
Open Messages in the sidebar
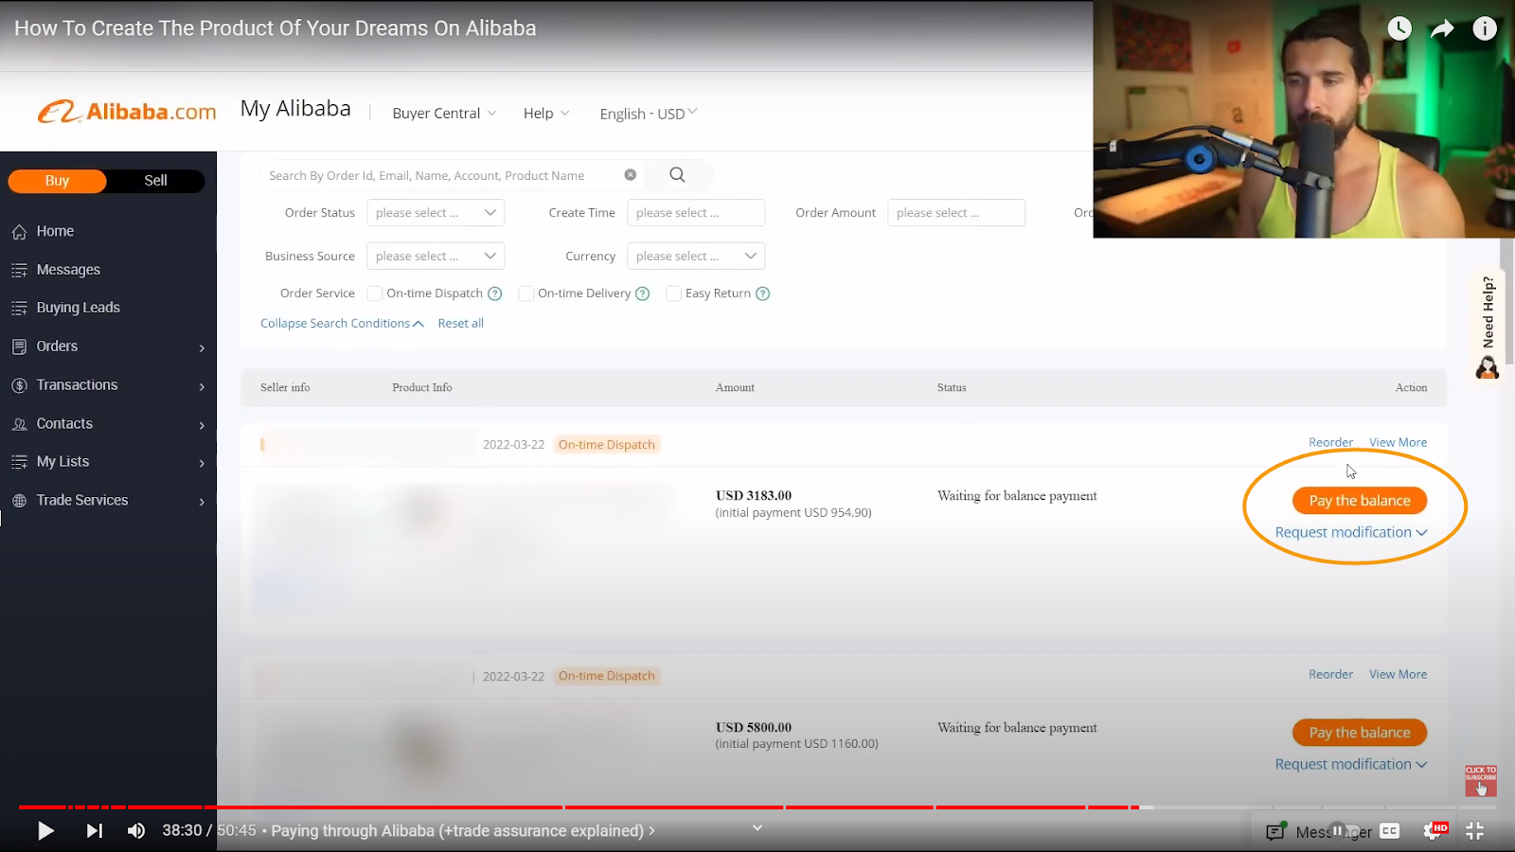click(x=68, y=270)
